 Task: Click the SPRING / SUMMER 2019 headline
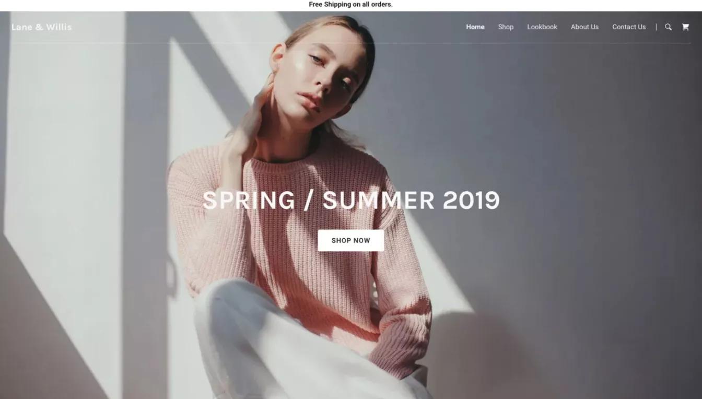[x=351, y=201]
